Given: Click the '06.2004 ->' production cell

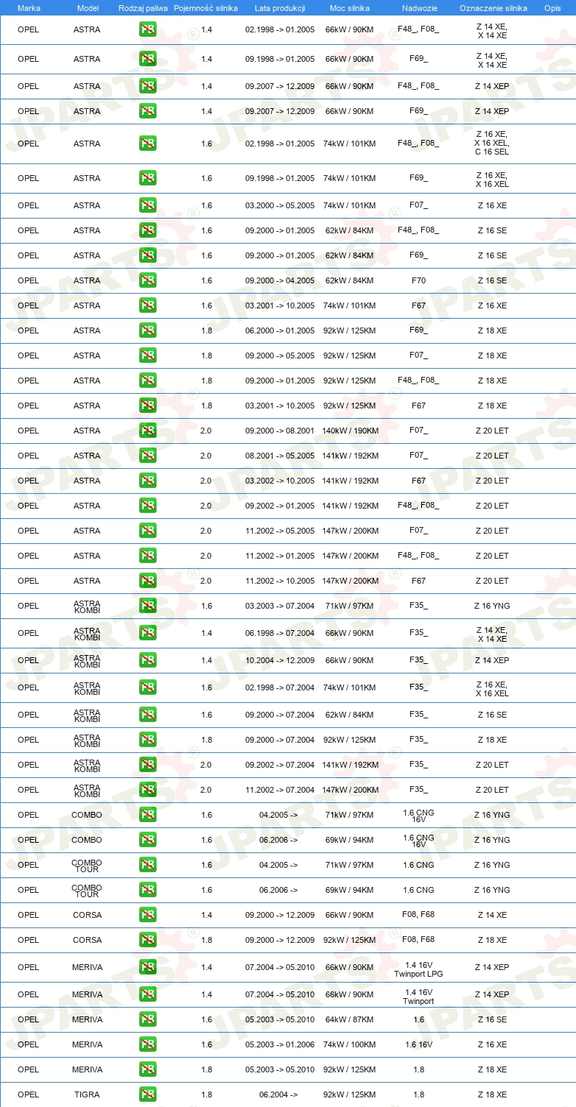Looking at the screenshot, I should tap(278, 1094).
